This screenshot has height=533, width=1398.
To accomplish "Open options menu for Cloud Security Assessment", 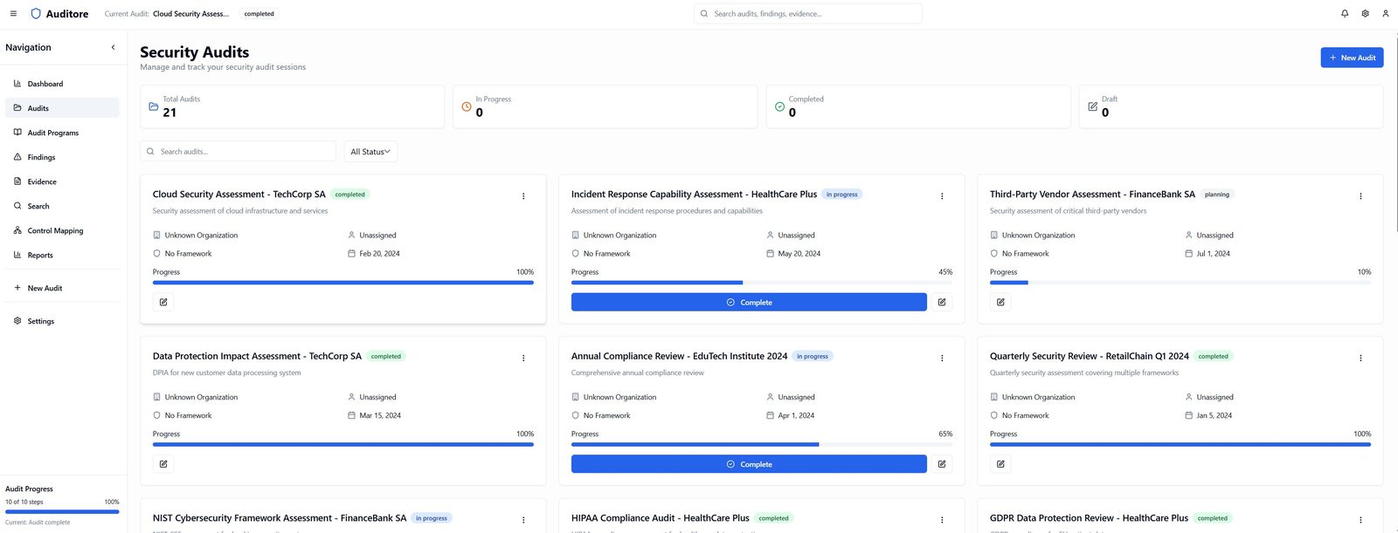I will [x=523, y=196].
